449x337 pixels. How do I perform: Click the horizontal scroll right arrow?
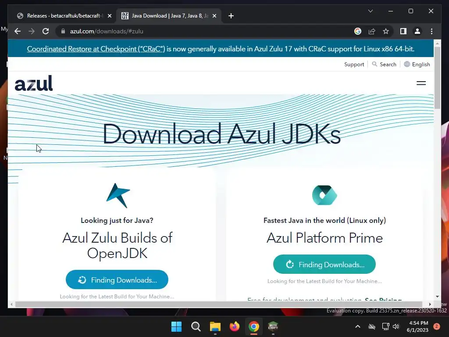(430, 305)
